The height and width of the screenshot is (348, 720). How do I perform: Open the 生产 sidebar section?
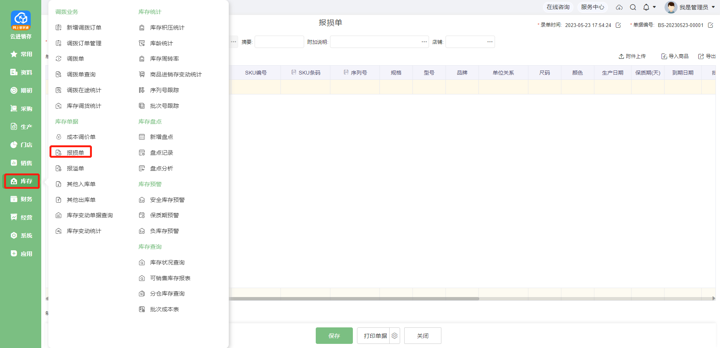point(21,127)
